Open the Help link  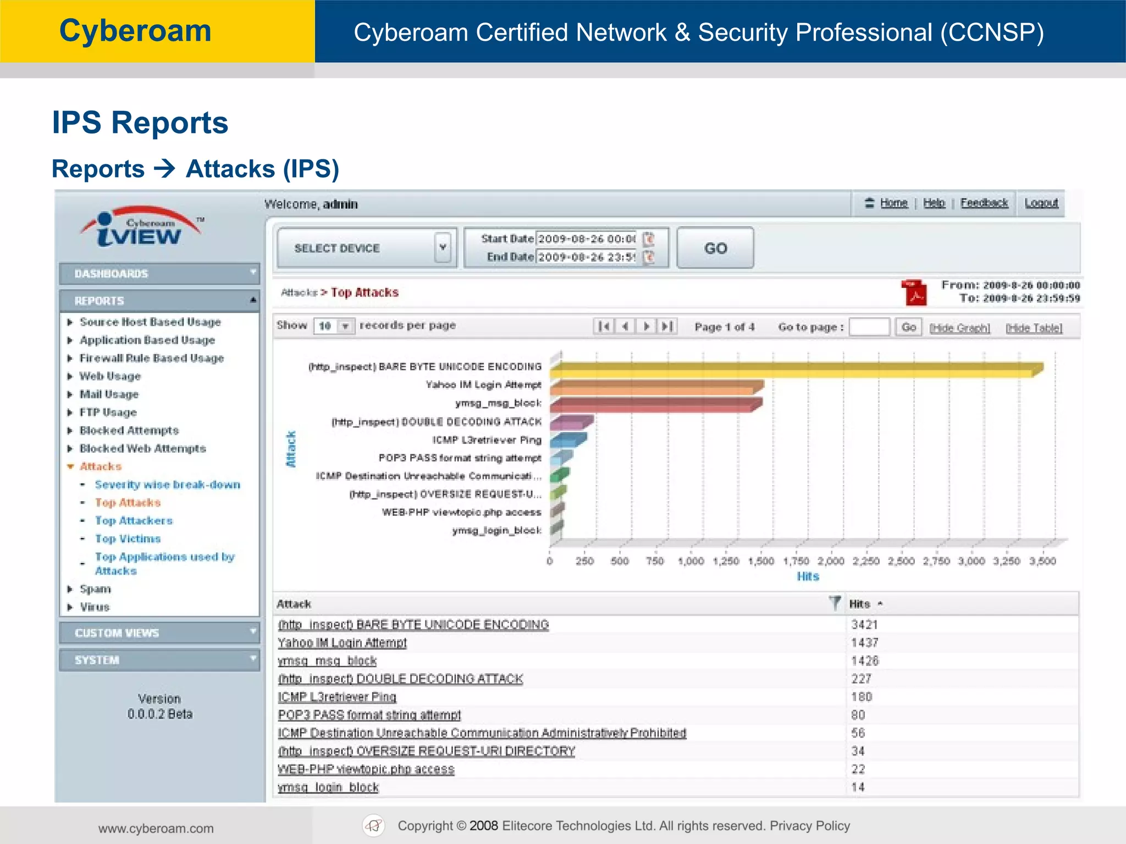pyautogui.click(x=934, y=203)
